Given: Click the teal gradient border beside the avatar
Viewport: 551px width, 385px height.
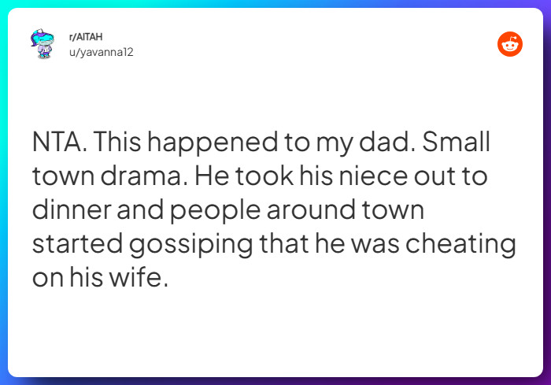Looking at the screenshot, I should coord(3,44).
